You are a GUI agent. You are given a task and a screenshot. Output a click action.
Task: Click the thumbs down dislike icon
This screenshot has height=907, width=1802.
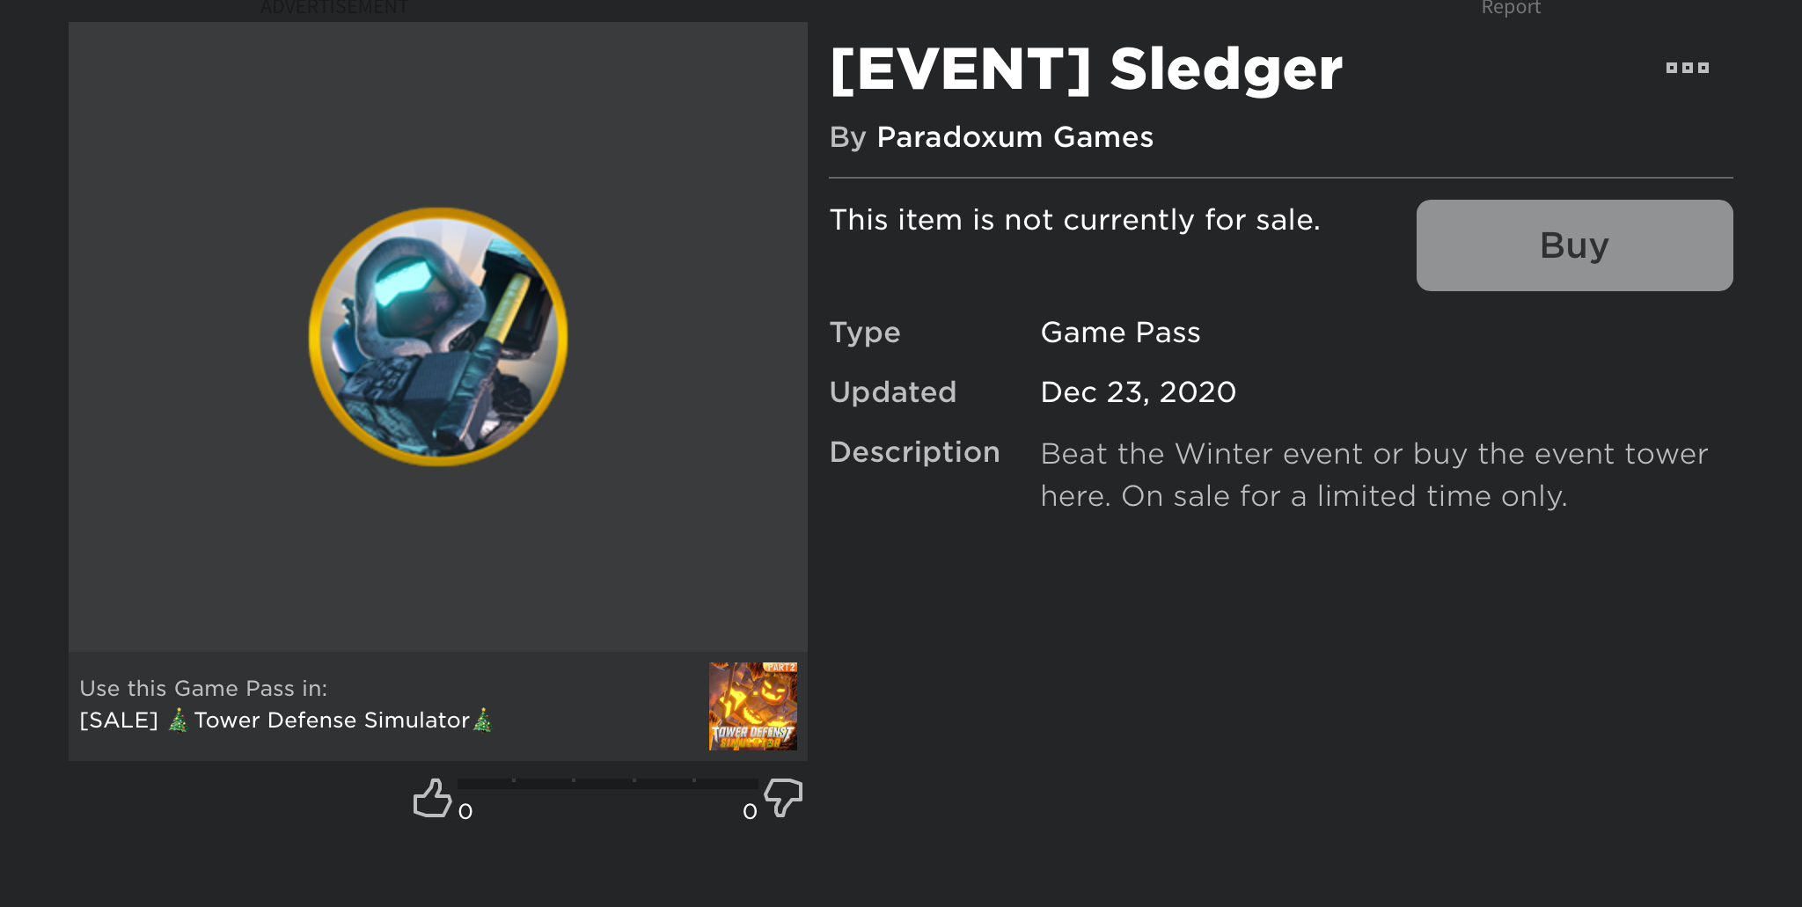(x=783, y=798)
